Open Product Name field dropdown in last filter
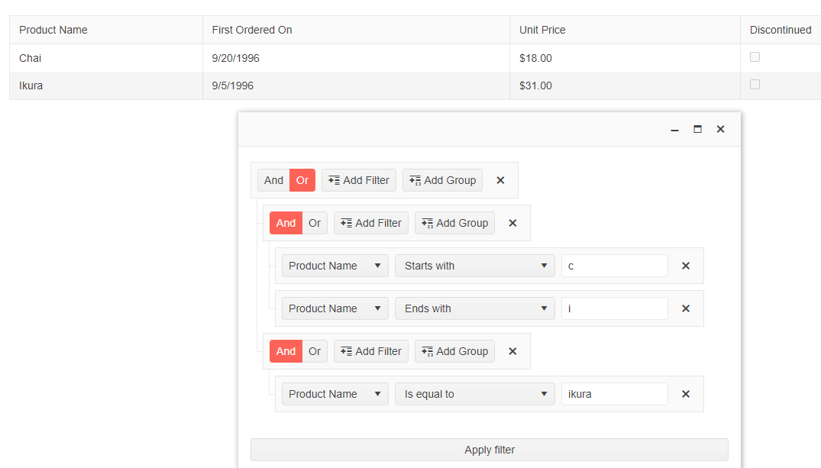The width and height of the screenshot is (821, 468). pos(335,394)
